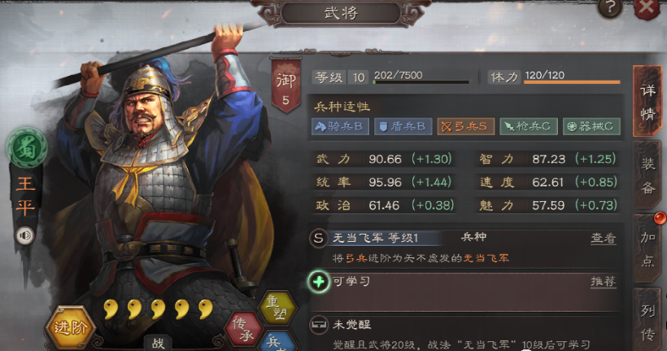
Task: Switch to the 装备 side tab
Action: click(x=647, y=176)
